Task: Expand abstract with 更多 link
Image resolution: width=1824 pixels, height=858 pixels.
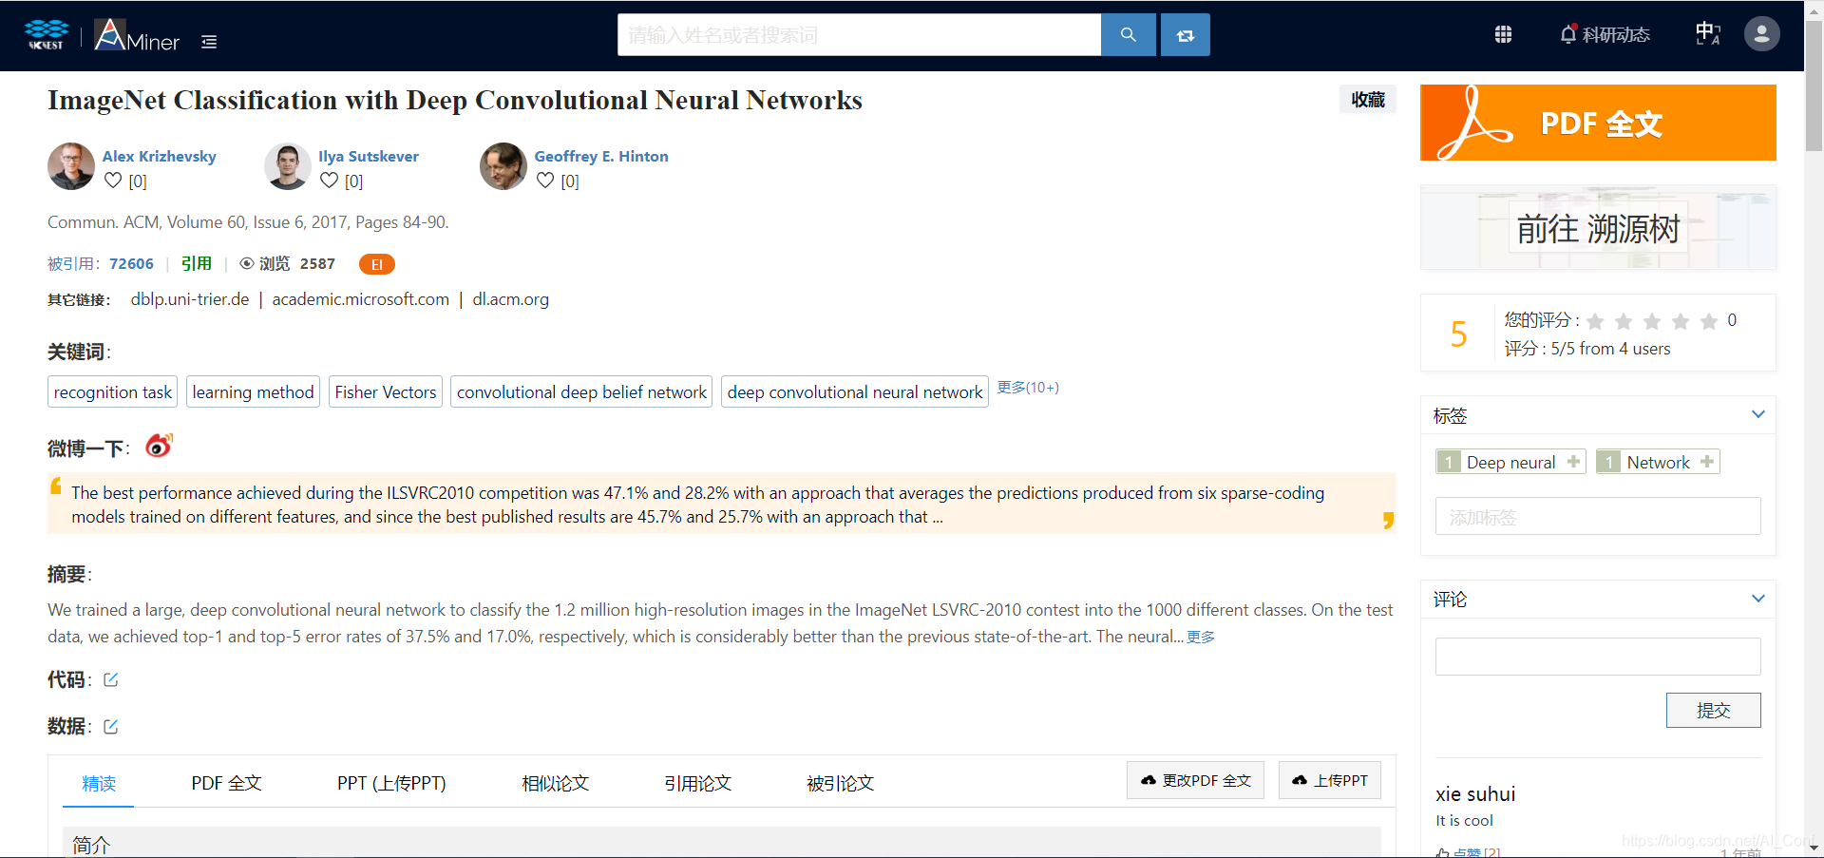Action: point(1201,637)
